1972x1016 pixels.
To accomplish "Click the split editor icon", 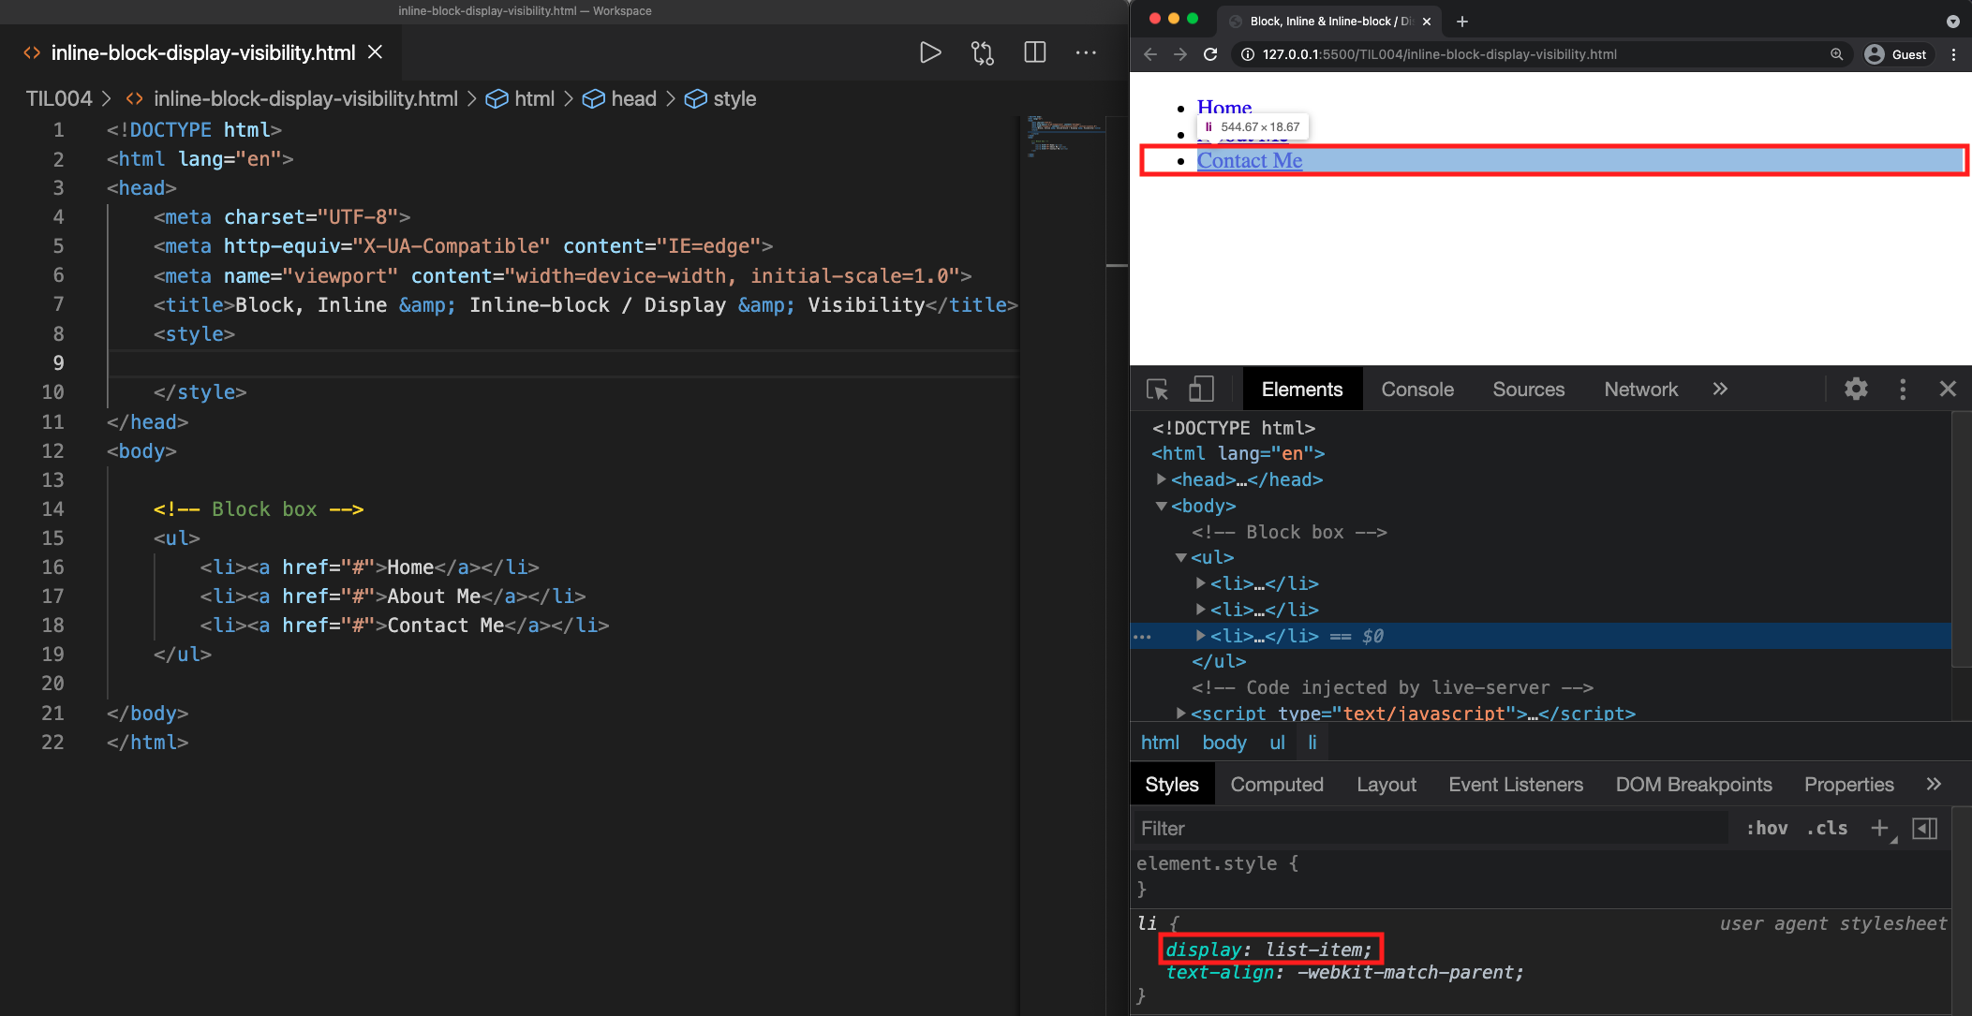I will (x=1034, y=52).
